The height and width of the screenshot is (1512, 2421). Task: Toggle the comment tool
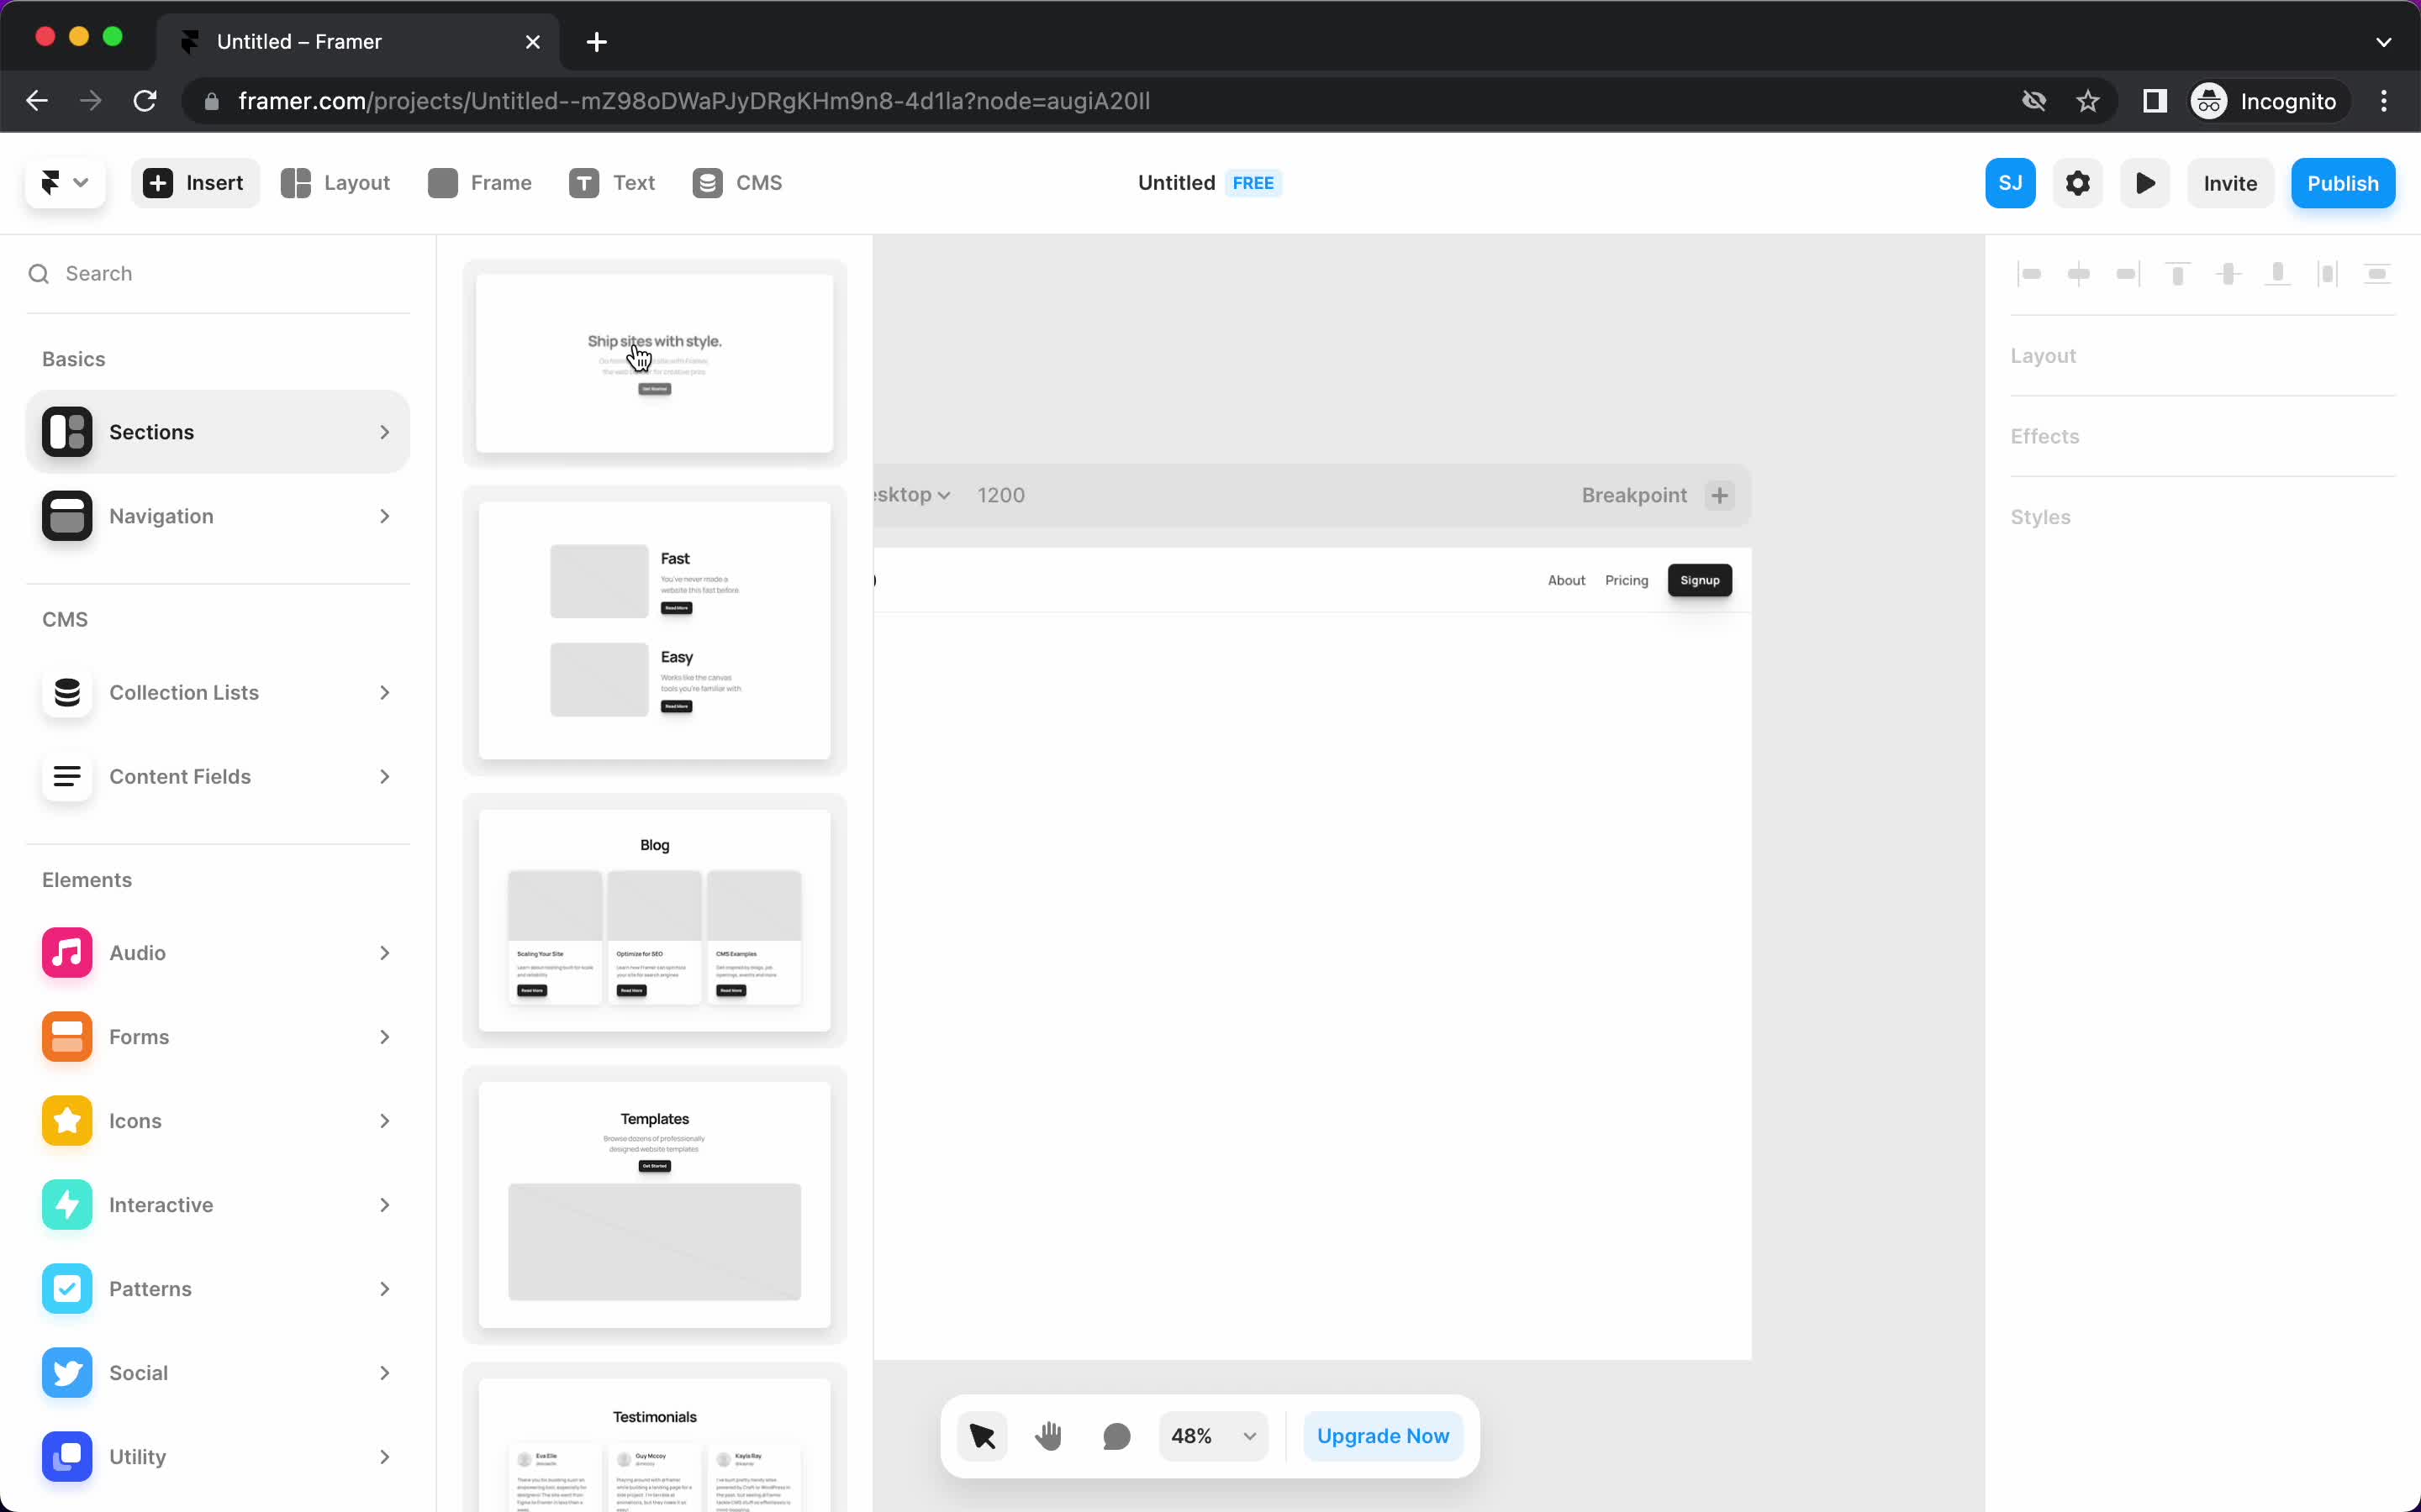1116,1436
